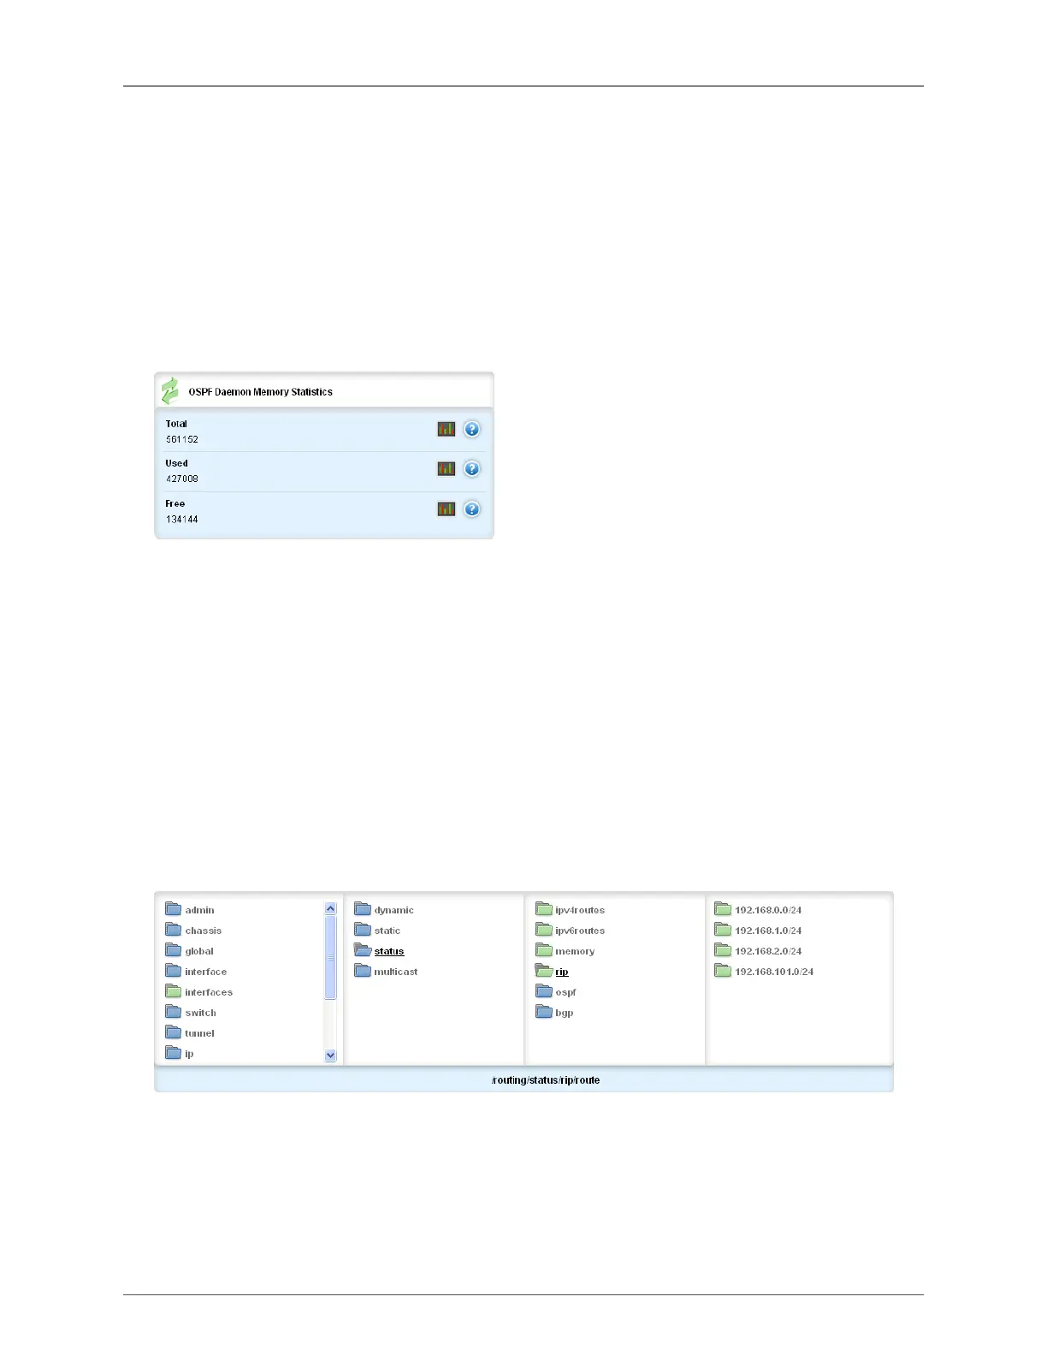Click the scroll up arrow in first column

[331, 908]
